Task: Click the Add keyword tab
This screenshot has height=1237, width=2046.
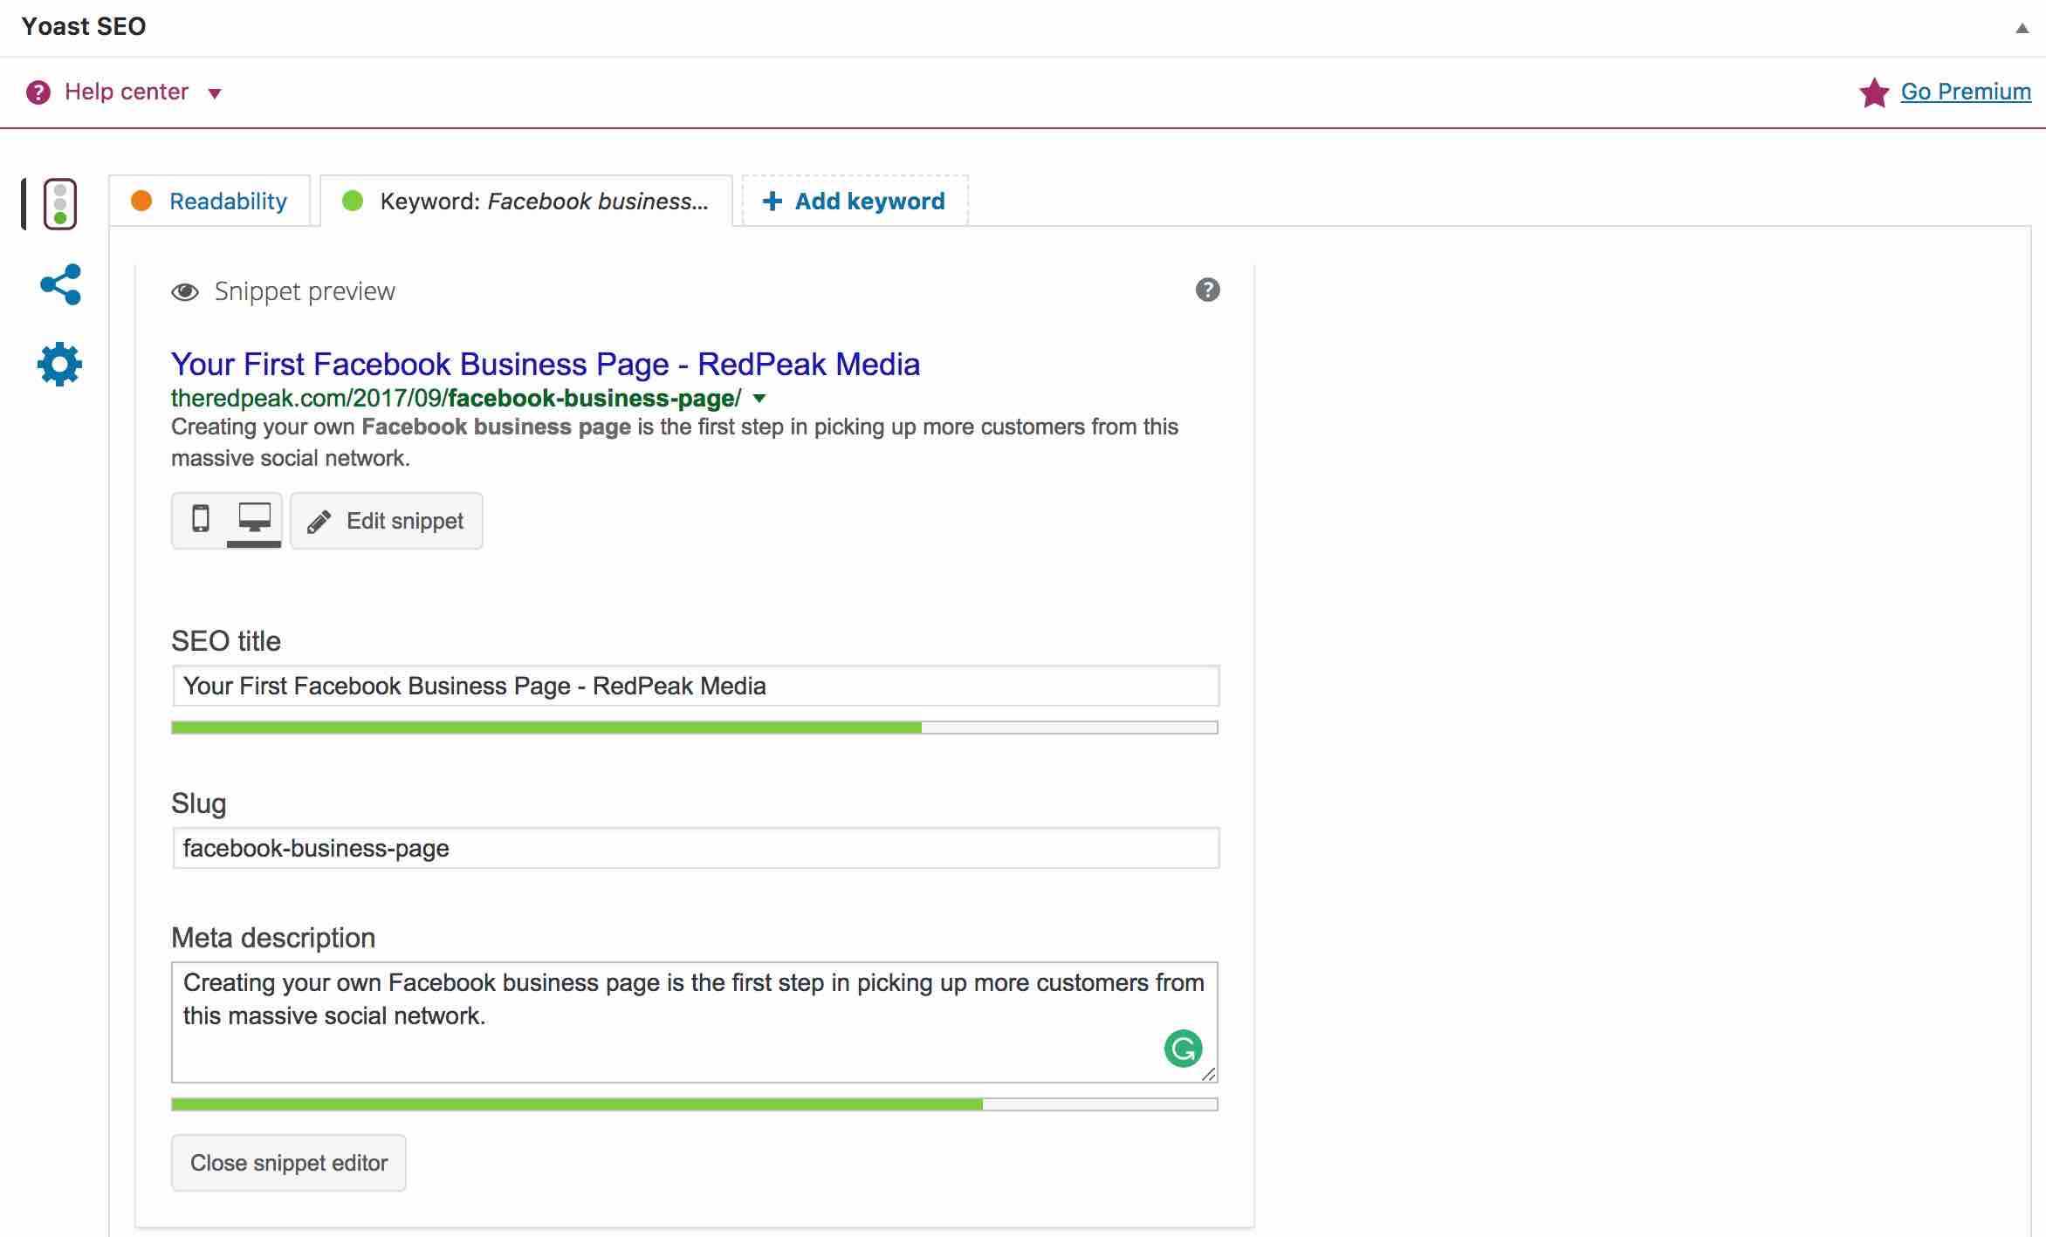Action: (x=855, y=202)
